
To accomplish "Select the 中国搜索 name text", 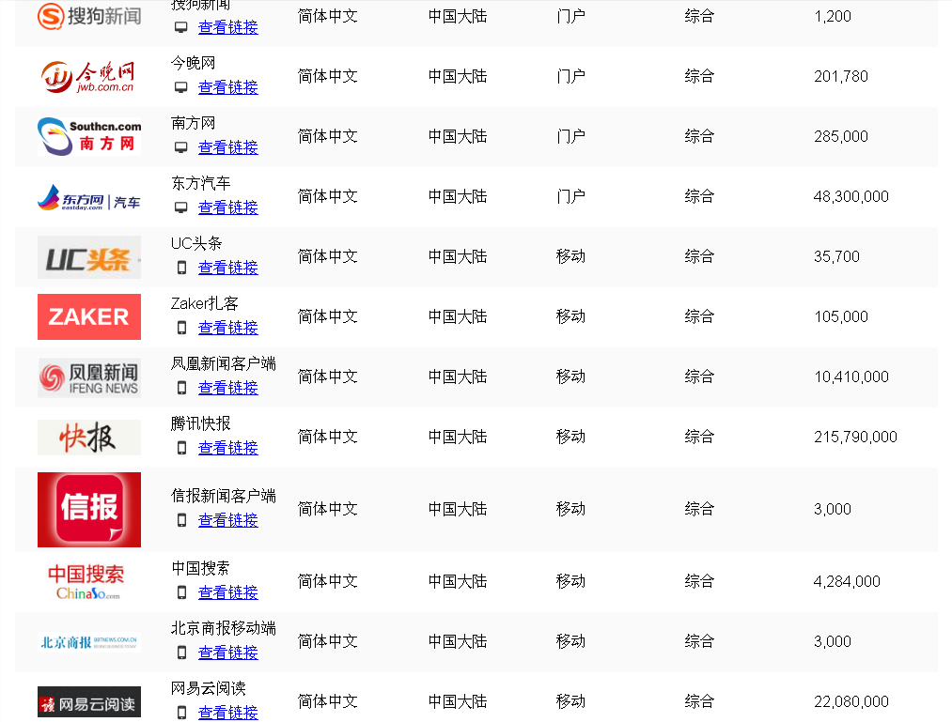I will 201,568.
